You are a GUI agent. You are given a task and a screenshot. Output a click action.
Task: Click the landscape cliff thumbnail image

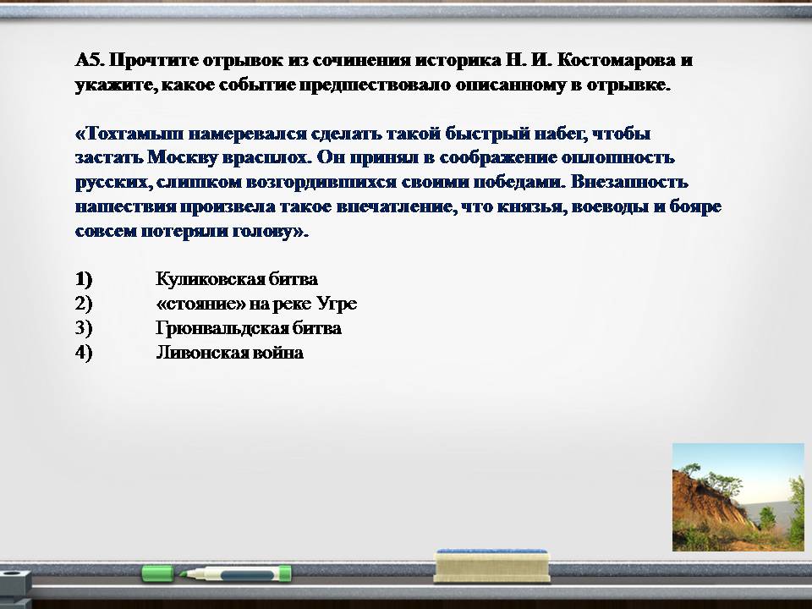738,497
